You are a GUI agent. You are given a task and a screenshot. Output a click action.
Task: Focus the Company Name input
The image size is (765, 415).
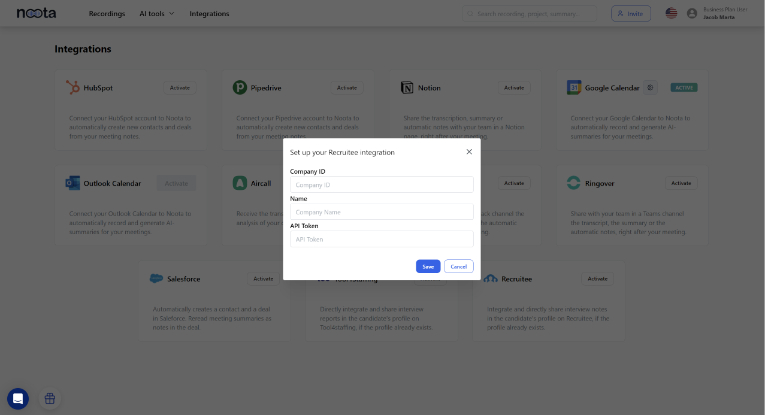point(382,212)
